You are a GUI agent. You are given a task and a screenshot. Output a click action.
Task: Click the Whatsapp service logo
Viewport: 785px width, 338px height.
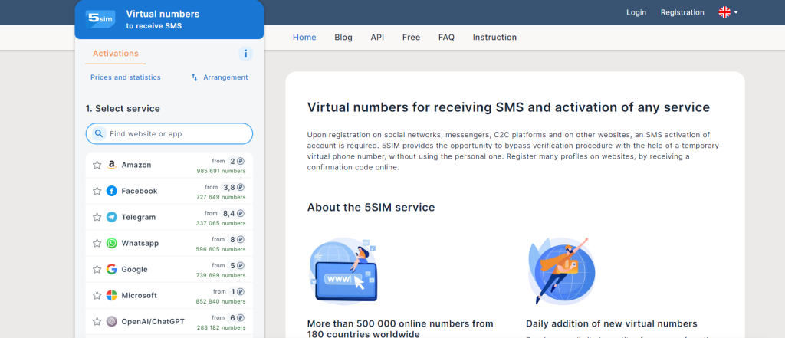pyautogui.click(x=112, y=243)
